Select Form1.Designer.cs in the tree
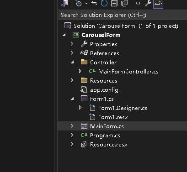 pyautogui.click(x=123, y=108)
